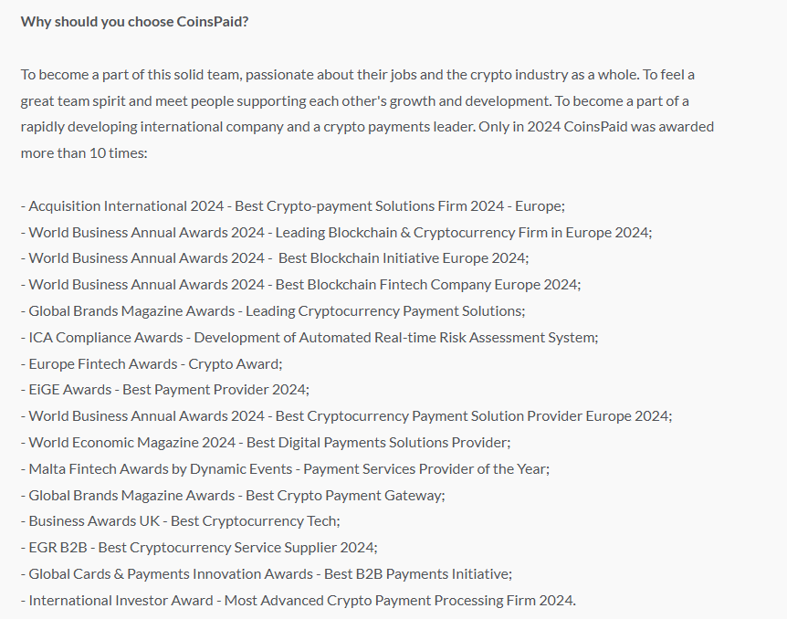Click the Europe Fintech Awards Crypto Award line
787x619 pixels.
152,364
